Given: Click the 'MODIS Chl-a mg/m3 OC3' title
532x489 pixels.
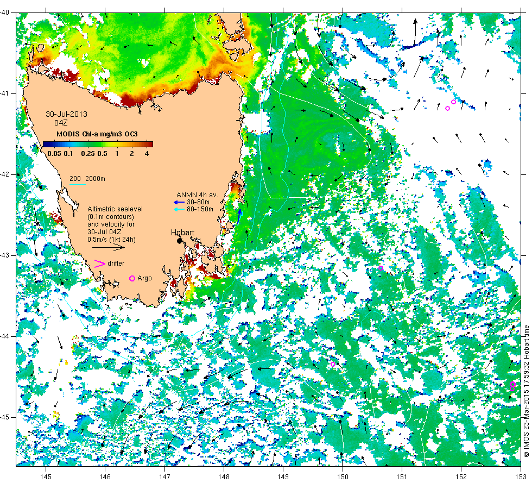Looking at the screenshot, I should coord(97,134).
